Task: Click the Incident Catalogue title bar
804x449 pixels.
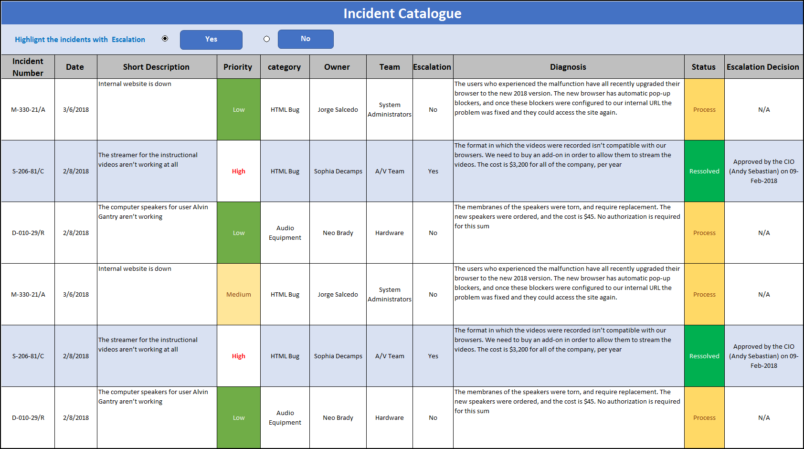Action: click(402, 13)
